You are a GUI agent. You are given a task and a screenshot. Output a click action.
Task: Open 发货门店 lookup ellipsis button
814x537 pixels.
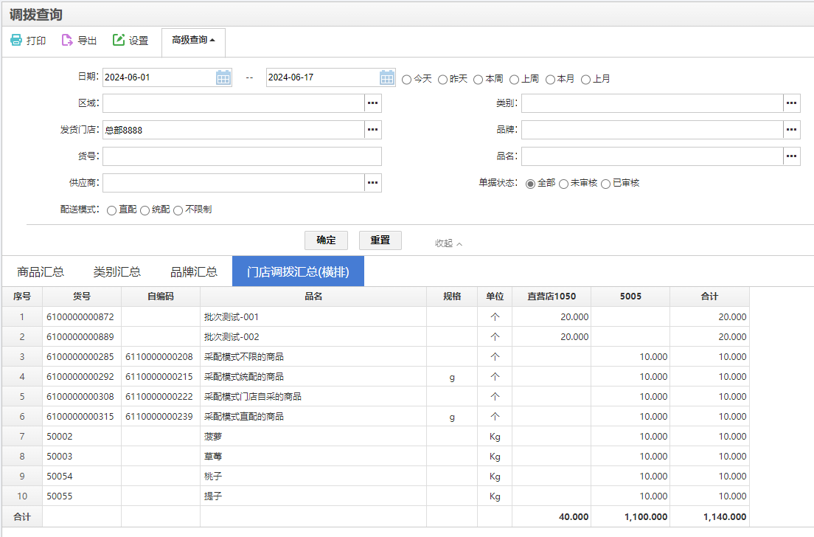point(373,129)
